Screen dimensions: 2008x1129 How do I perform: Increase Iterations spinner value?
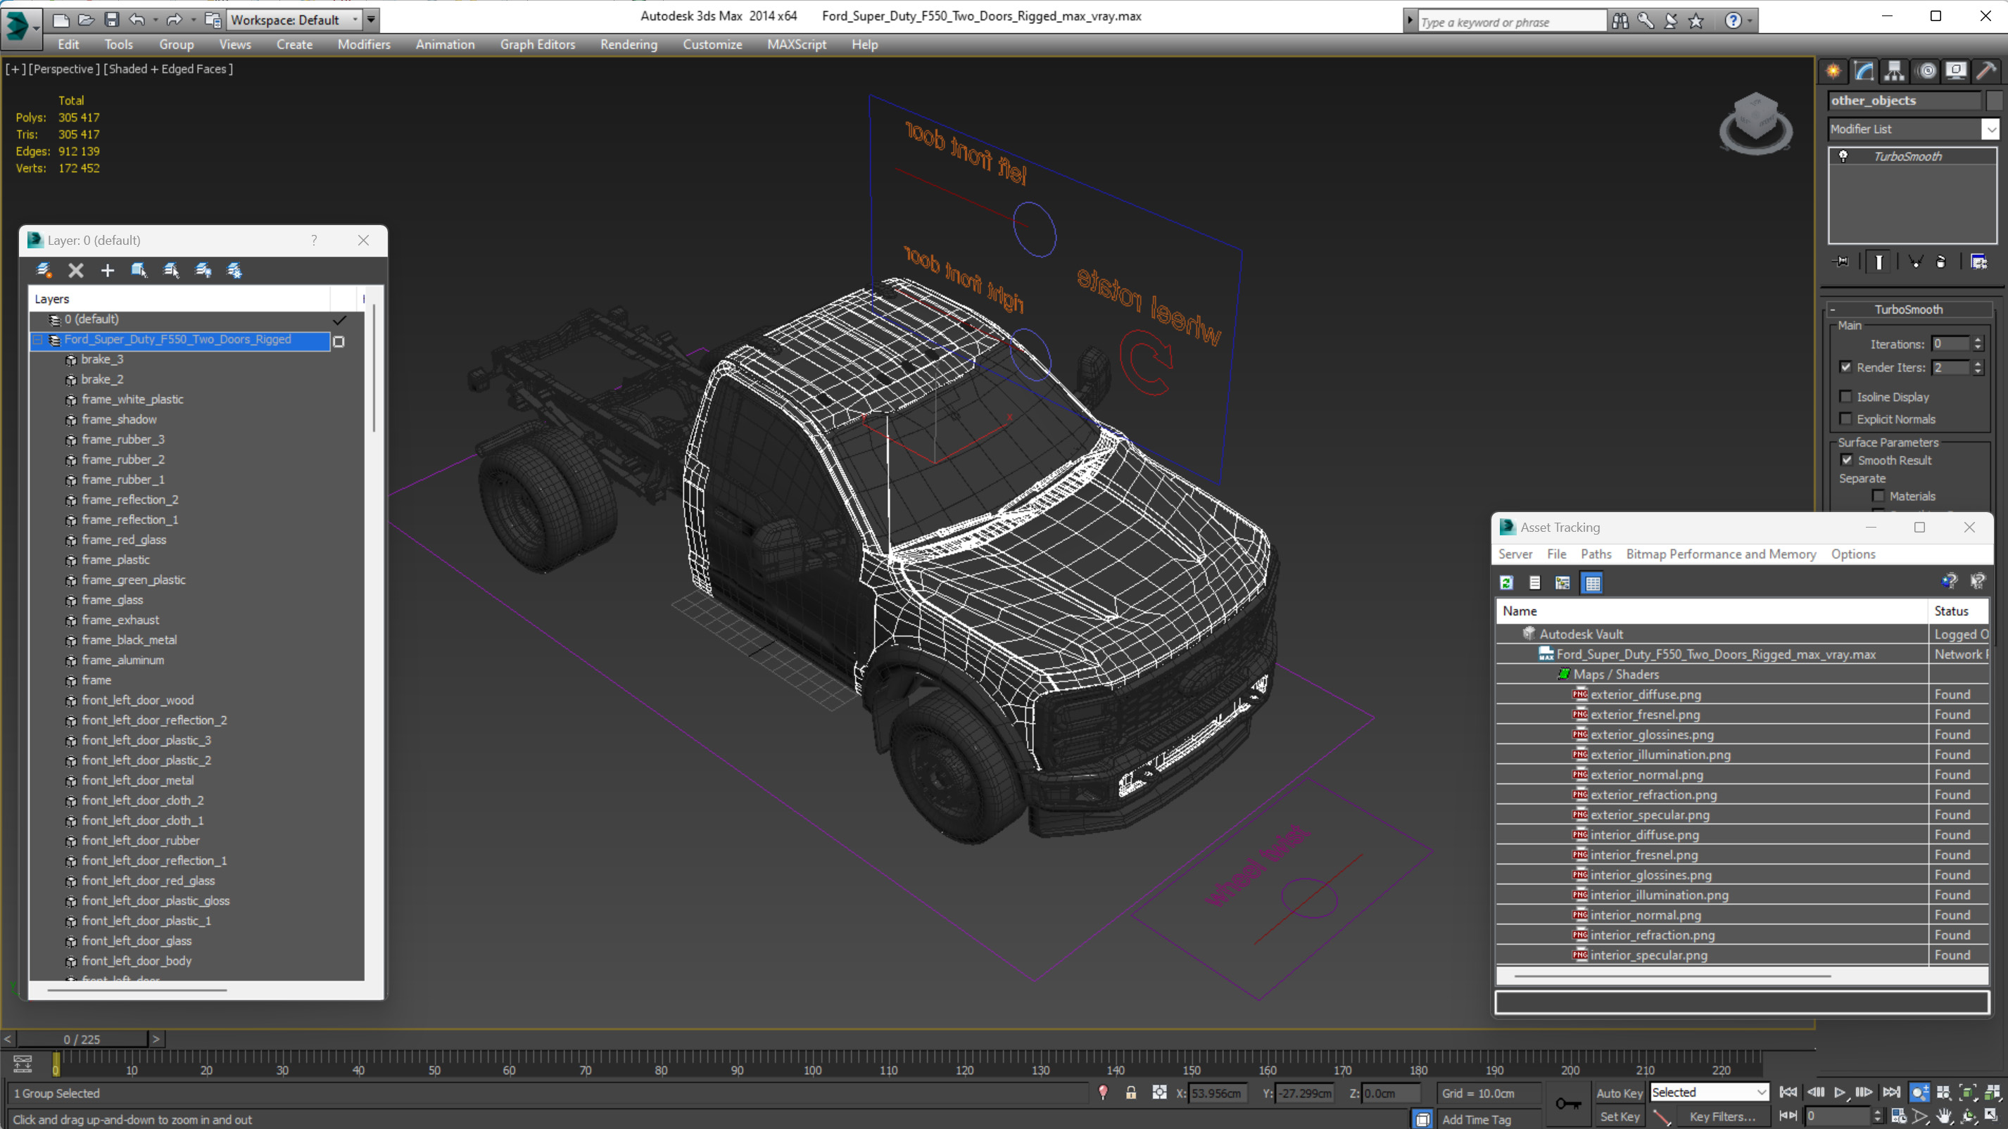pos(1978,340)
